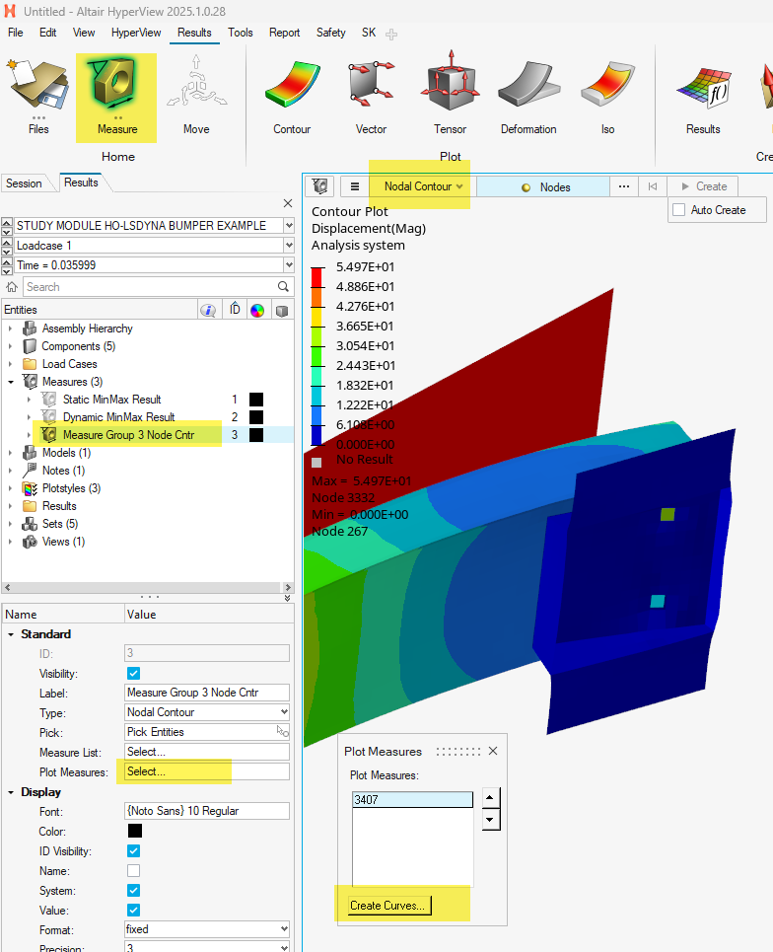The image size is (773, 952).
Task: Click the Create button on guide bar
Action: 703,186
